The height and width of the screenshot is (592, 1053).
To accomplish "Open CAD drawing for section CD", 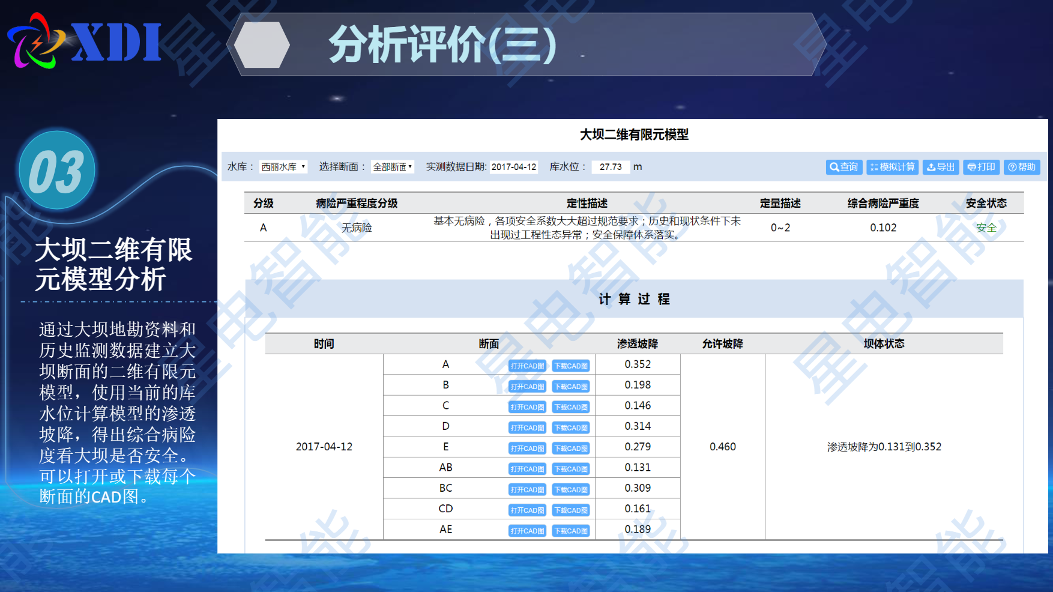I will [x=527, y=510].
